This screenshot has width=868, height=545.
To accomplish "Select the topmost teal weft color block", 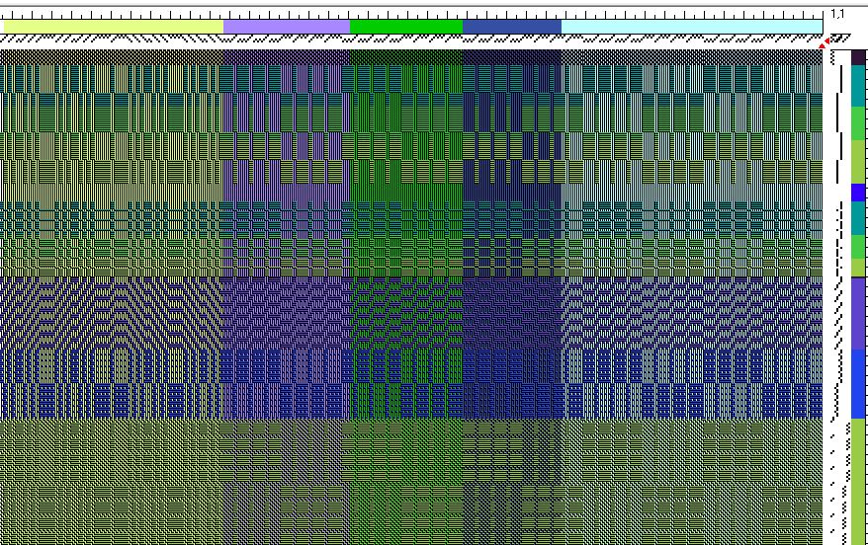I will (x=858, y=85).
